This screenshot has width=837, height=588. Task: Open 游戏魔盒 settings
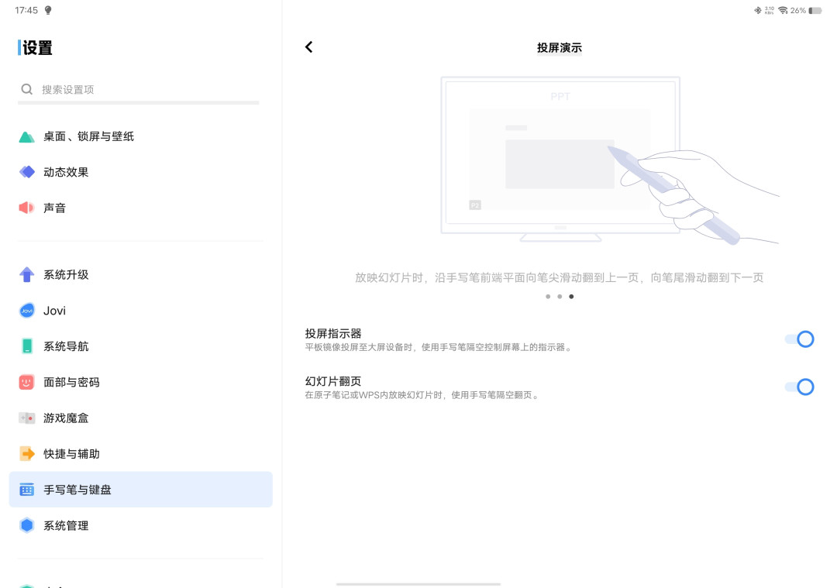[141, 418]
